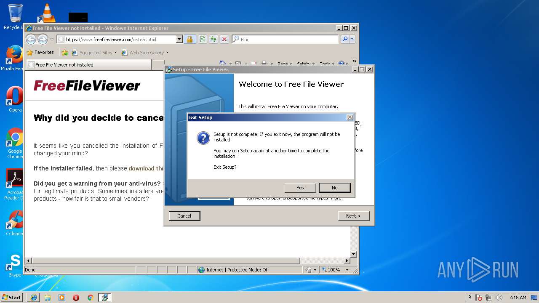Screen dimensions: 539x303
Task: Go forward in Internet Explorer
Action: point(43,39)
